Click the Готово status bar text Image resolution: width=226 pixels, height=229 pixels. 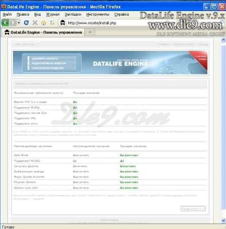coord(8,227)
